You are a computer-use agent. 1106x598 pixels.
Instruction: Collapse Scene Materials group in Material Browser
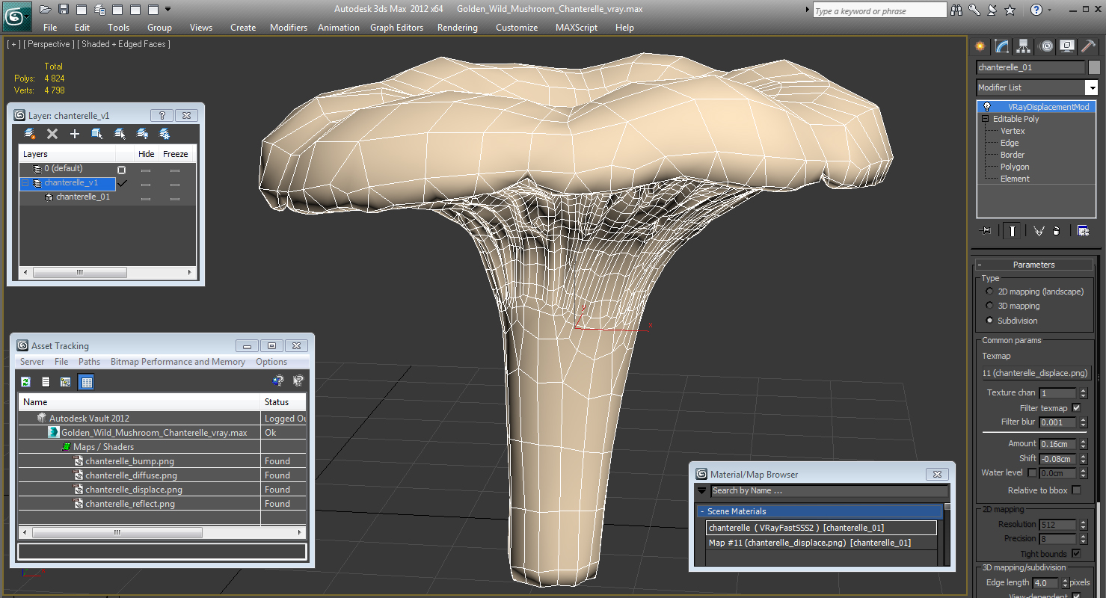tap(701, 511)
